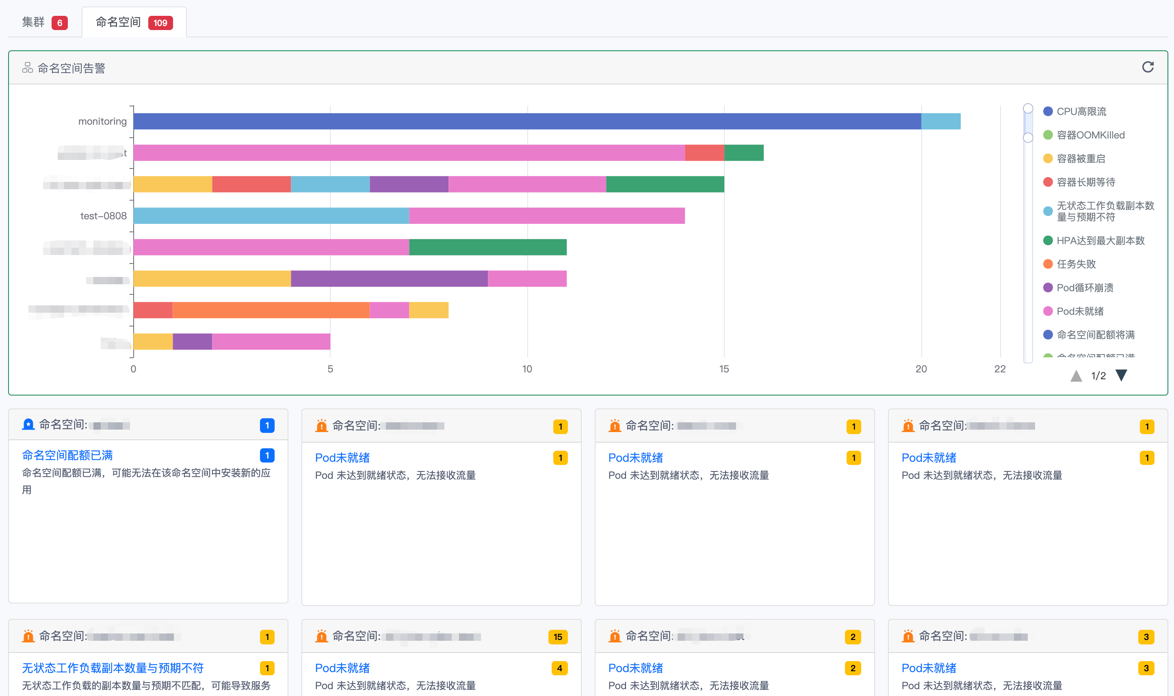The width and height of the screenshot is (1174, 696).
Task: Open 无状态工作负载副本数量与预期不符 alert link
Action: pos(113,668)
